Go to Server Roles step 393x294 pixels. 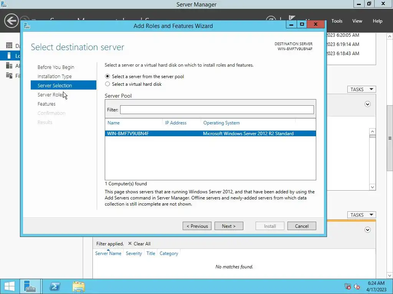(50, 95)
